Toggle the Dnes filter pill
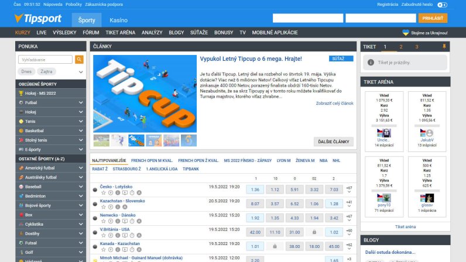466x262 pixels. (26, 71)
